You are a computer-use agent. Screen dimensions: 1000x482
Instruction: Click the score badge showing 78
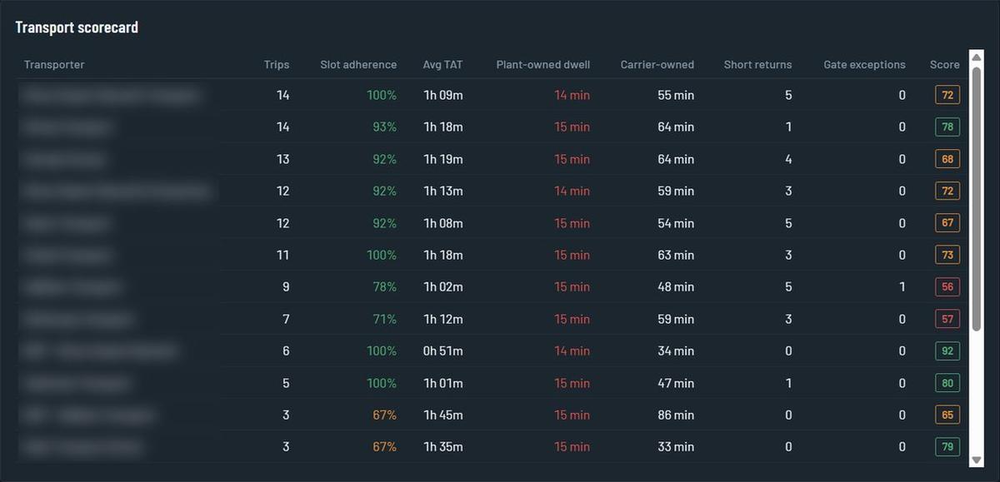click(947, 127)
